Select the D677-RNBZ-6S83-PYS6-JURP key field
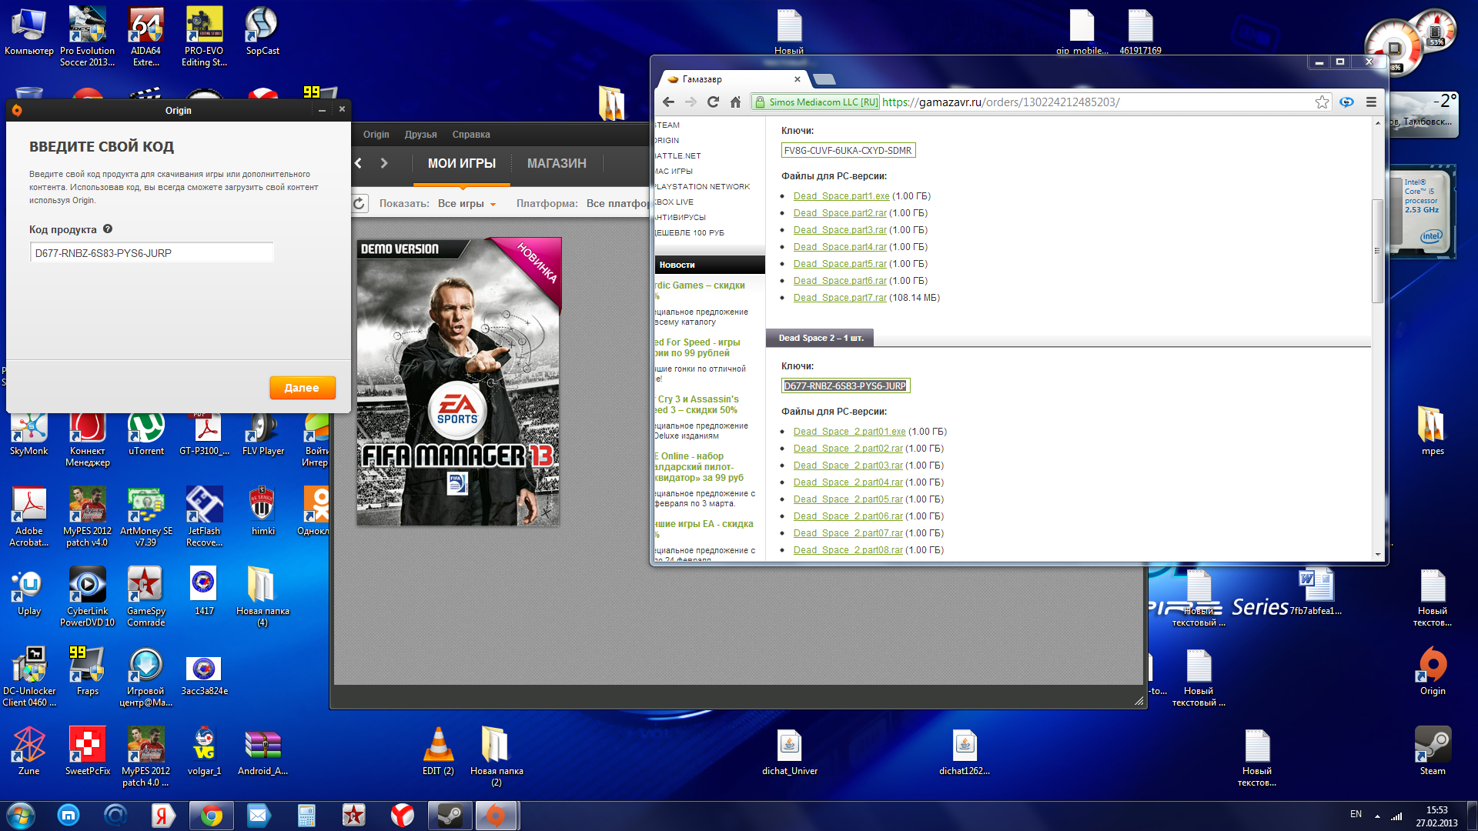This screenshot has width=1478, height=831. 845,385
